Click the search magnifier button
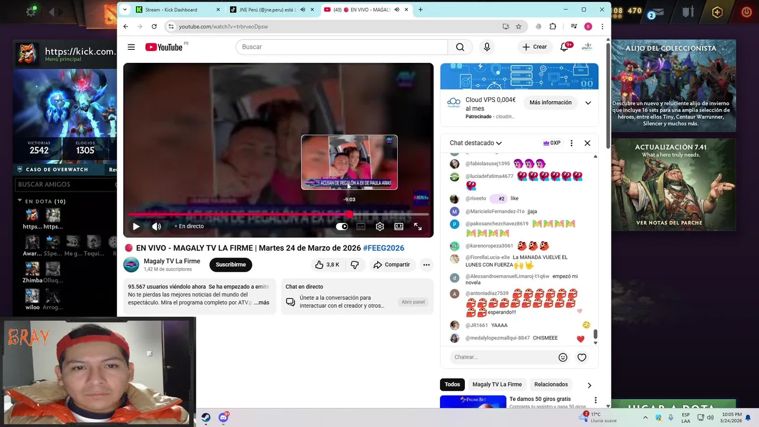Viewport: 759px width, 427px height. [460, 47]
